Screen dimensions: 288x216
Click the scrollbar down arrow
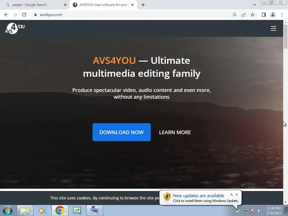tap(285, 202)
